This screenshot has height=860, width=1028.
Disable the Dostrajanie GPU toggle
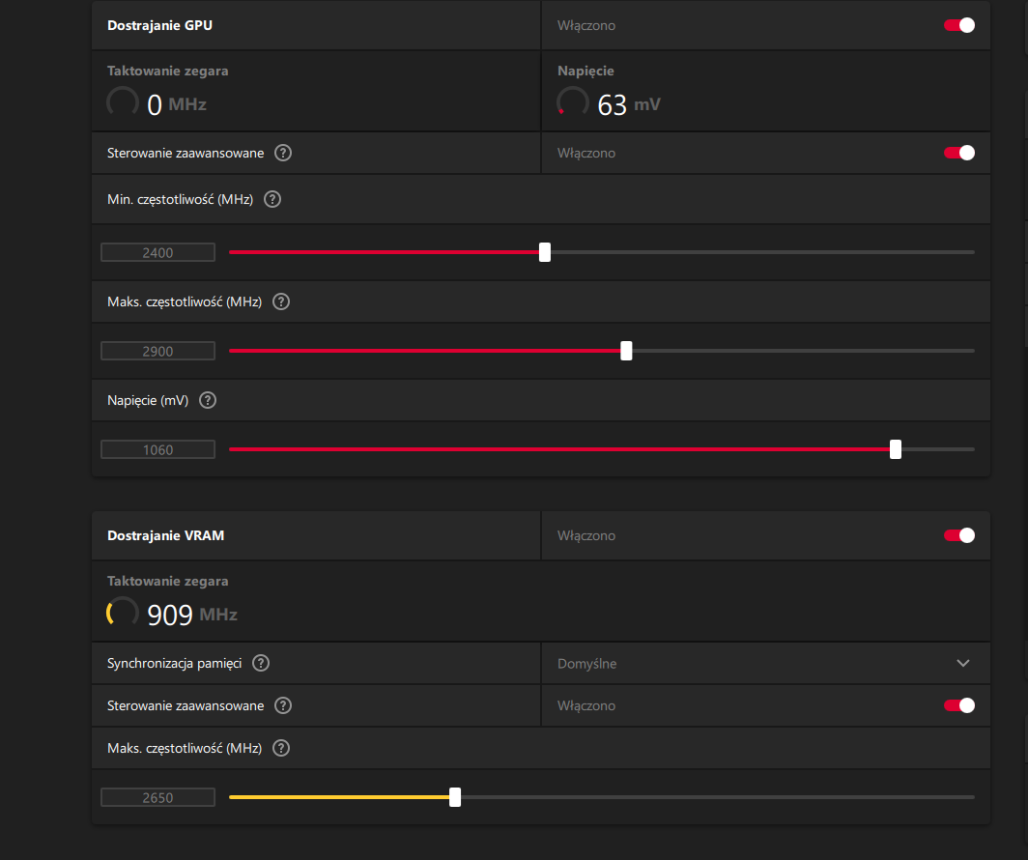959,25
